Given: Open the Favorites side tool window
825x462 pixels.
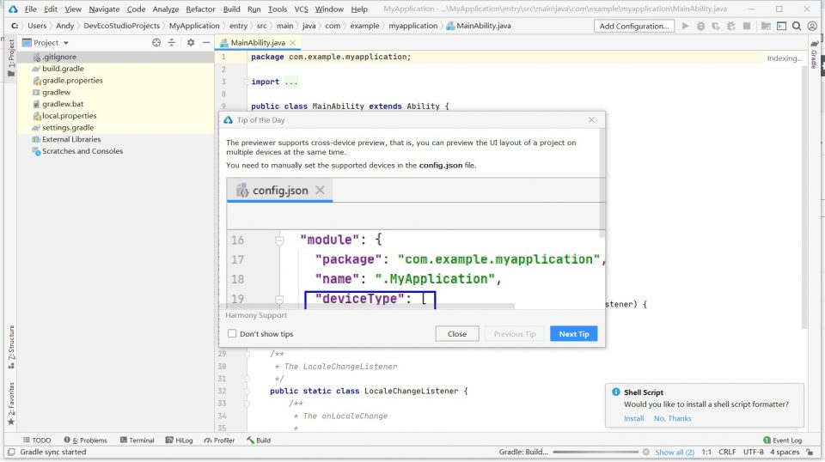Looking at the screenshot, I should pyautogui.click(x=11, y=404).
